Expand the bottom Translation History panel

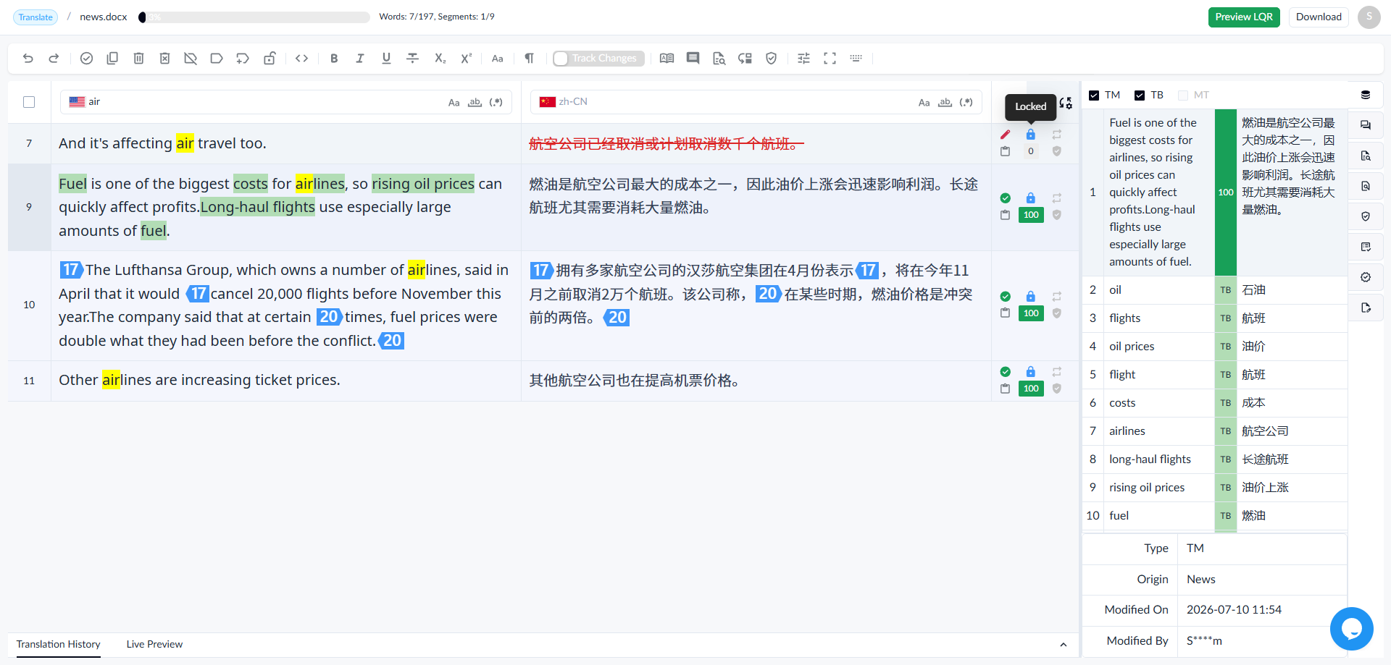click(1063, 645)
